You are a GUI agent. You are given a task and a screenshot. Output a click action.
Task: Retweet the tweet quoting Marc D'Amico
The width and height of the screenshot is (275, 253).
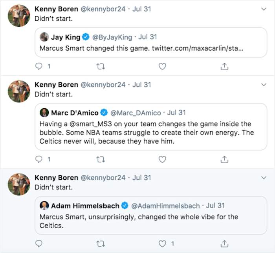pyautogui.click(x=101, y=159)
